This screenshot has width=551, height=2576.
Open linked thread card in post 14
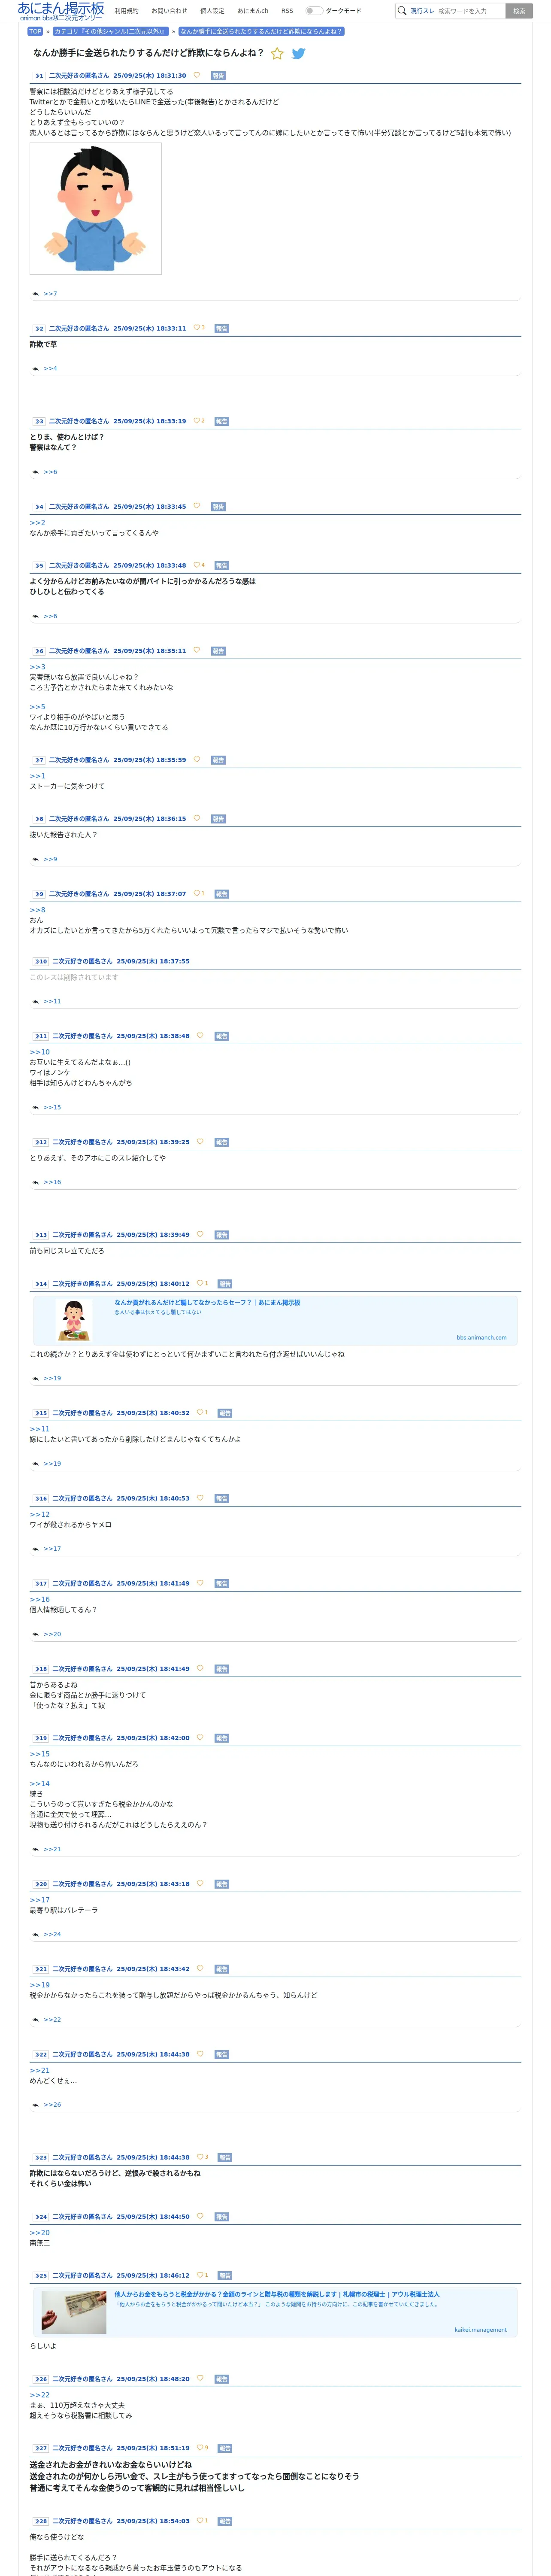(275, 1320)
